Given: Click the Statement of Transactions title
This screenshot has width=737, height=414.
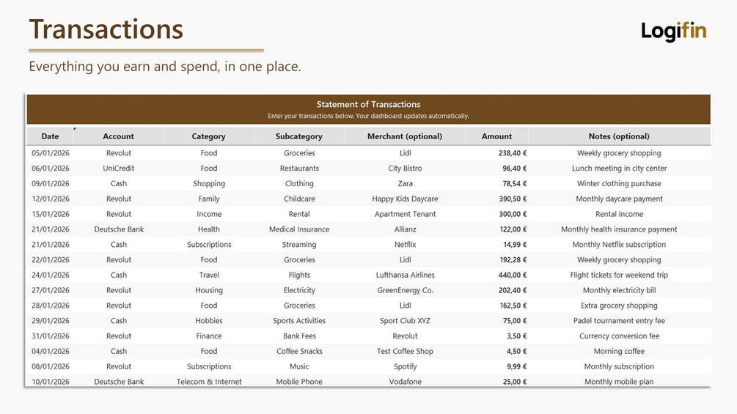Looking at the screenshot, I should pyautogui.click(x=368, y=104).
